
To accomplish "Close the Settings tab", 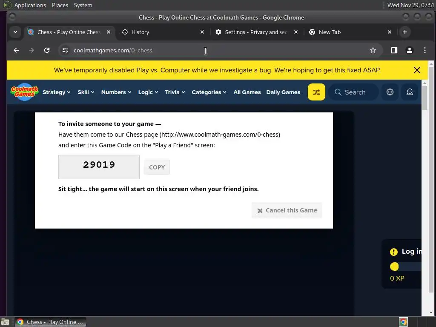I will click(296, 32).
